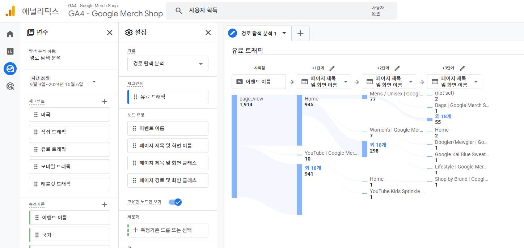Click the 설정 gear header icon
Screen dimensions: 524x248
tap(129, 33)
